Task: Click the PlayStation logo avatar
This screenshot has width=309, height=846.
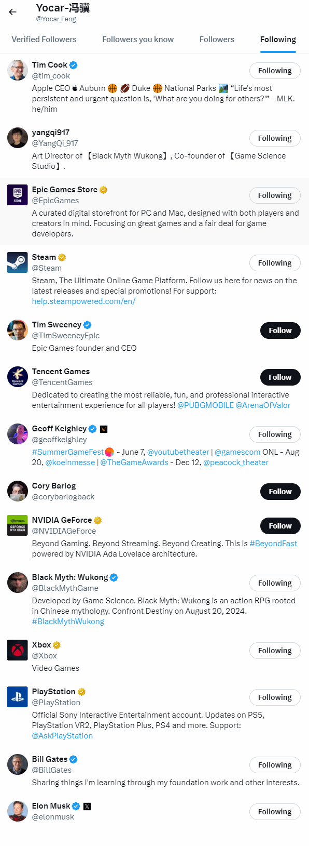Action: point(18,697)
